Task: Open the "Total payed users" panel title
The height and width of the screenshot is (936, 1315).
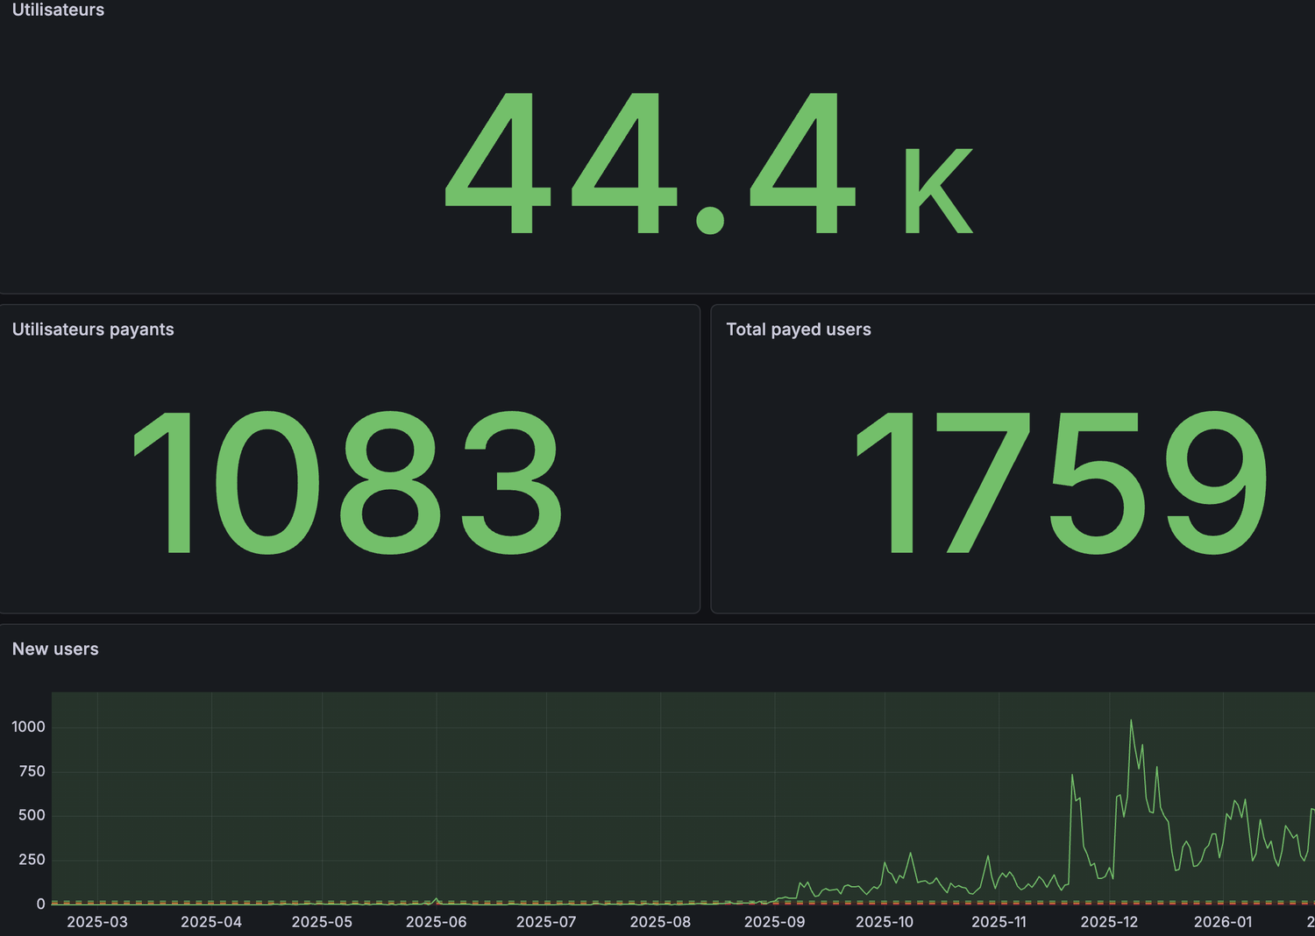Action: coord(798,330)
